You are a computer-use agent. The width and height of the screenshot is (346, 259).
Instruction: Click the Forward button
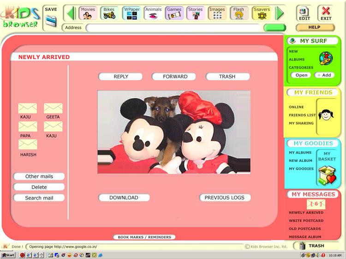[x=175, y=77]
